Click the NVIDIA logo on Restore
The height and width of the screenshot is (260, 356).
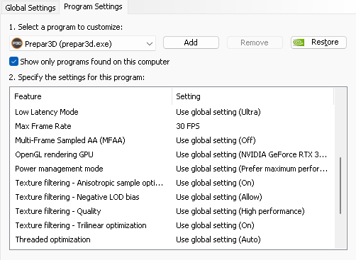coord(299,43)
